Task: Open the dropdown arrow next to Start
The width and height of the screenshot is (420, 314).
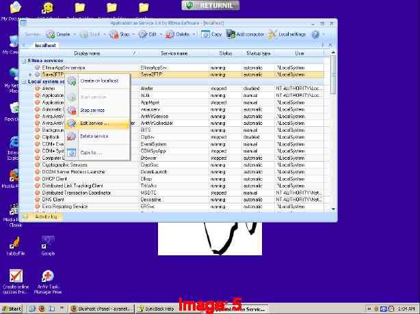Action: point(105,35)
